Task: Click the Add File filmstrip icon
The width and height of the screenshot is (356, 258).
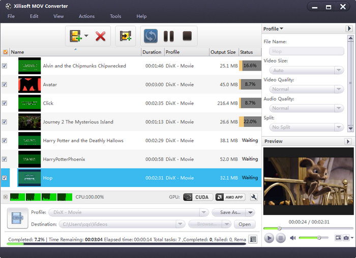Action: tap(76, 36)
